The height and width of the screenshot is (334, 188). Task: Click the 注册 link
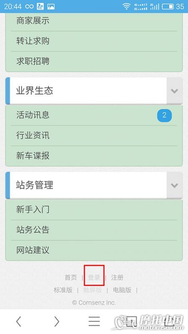(x=117, y=277)
